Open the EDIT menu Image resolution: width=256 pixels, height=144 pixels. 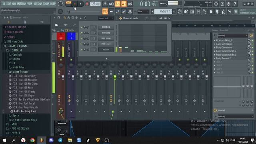pyautogui.click(x=9, y=4)
